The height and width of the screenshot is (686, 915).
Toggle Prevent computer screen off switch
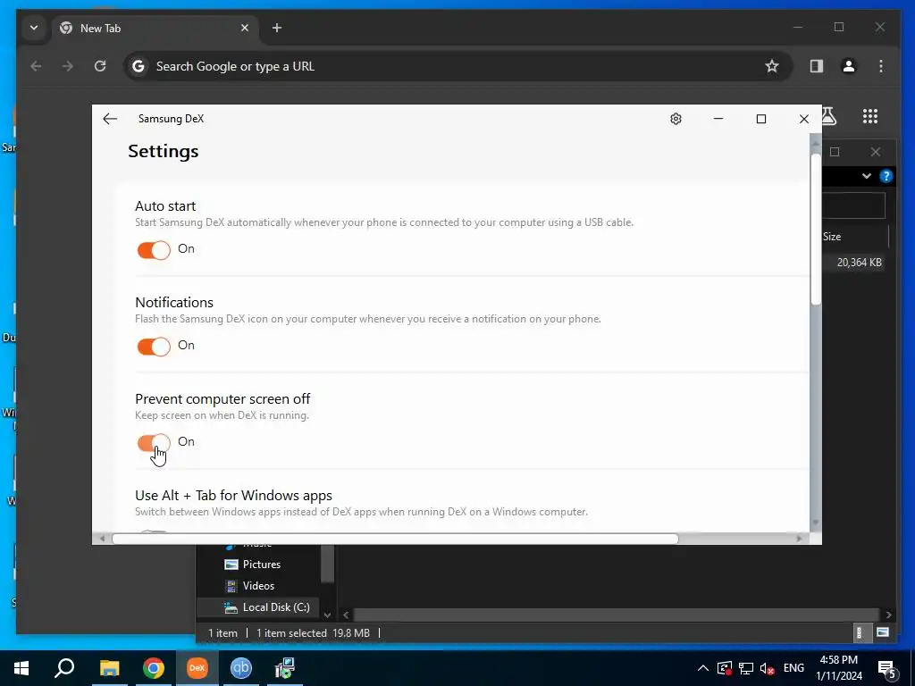pyautogui.click(x=154, y=443)
